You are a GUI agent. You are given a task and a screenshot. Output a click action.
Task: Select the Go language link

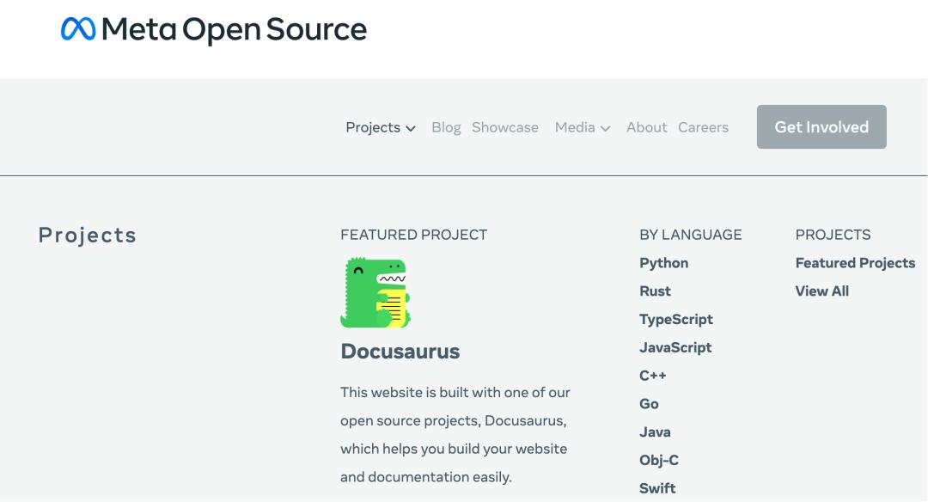point(649,404)
